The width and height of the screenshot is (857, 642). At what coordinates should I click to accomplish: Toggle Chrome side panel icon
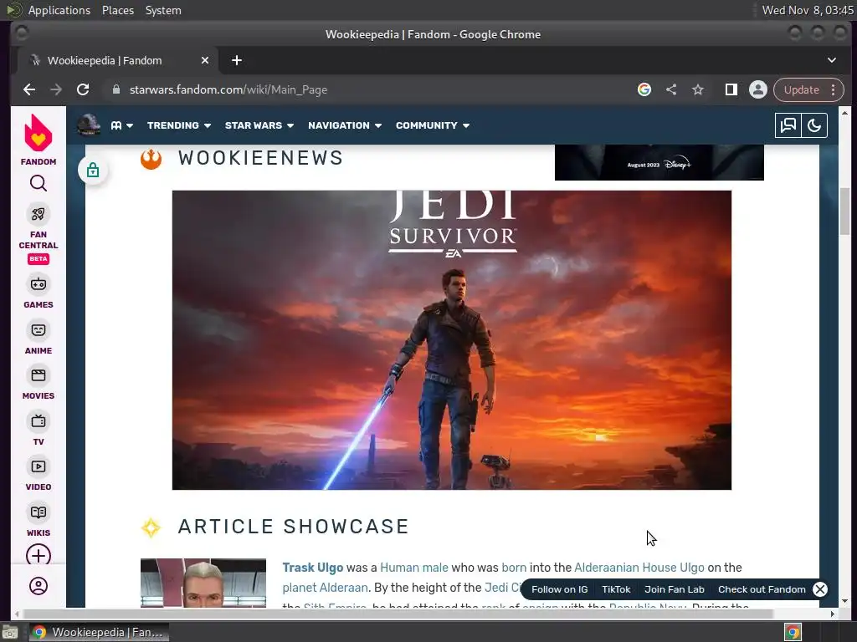(731, 89)
